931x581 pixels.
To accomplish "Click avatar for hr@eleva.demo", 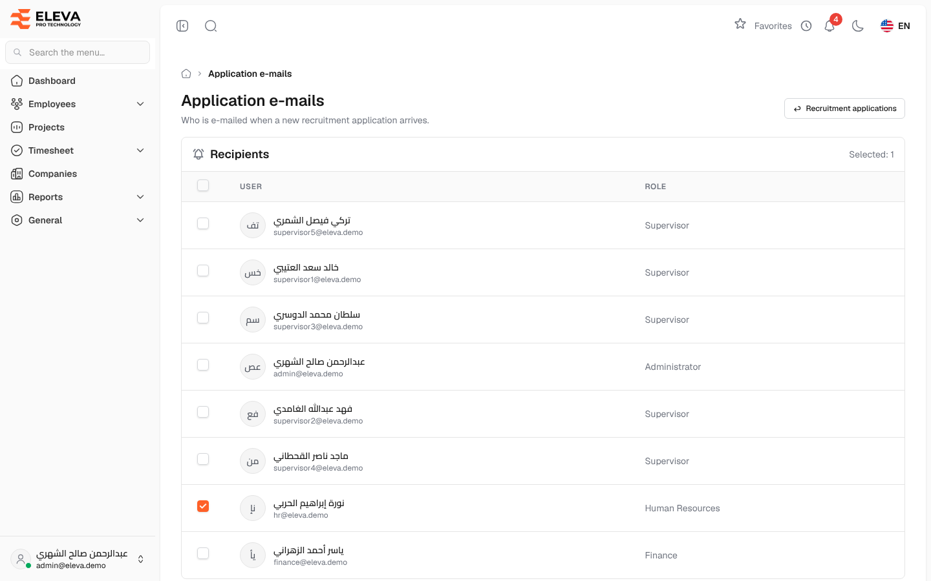I will coord(253,508).
